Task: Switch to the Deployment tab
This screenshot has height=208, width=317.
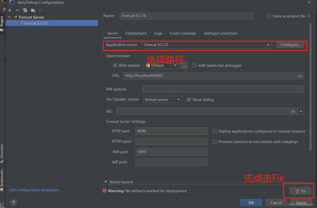Action: [x=136, y=33]
